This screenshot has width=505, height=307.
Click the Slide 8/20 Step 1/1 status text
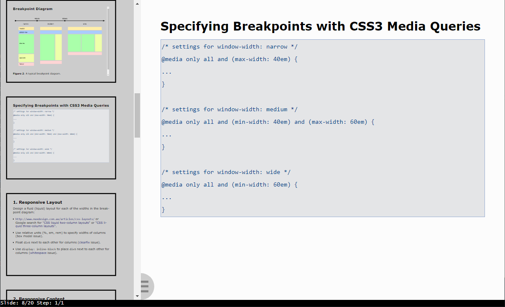[32, 303]
